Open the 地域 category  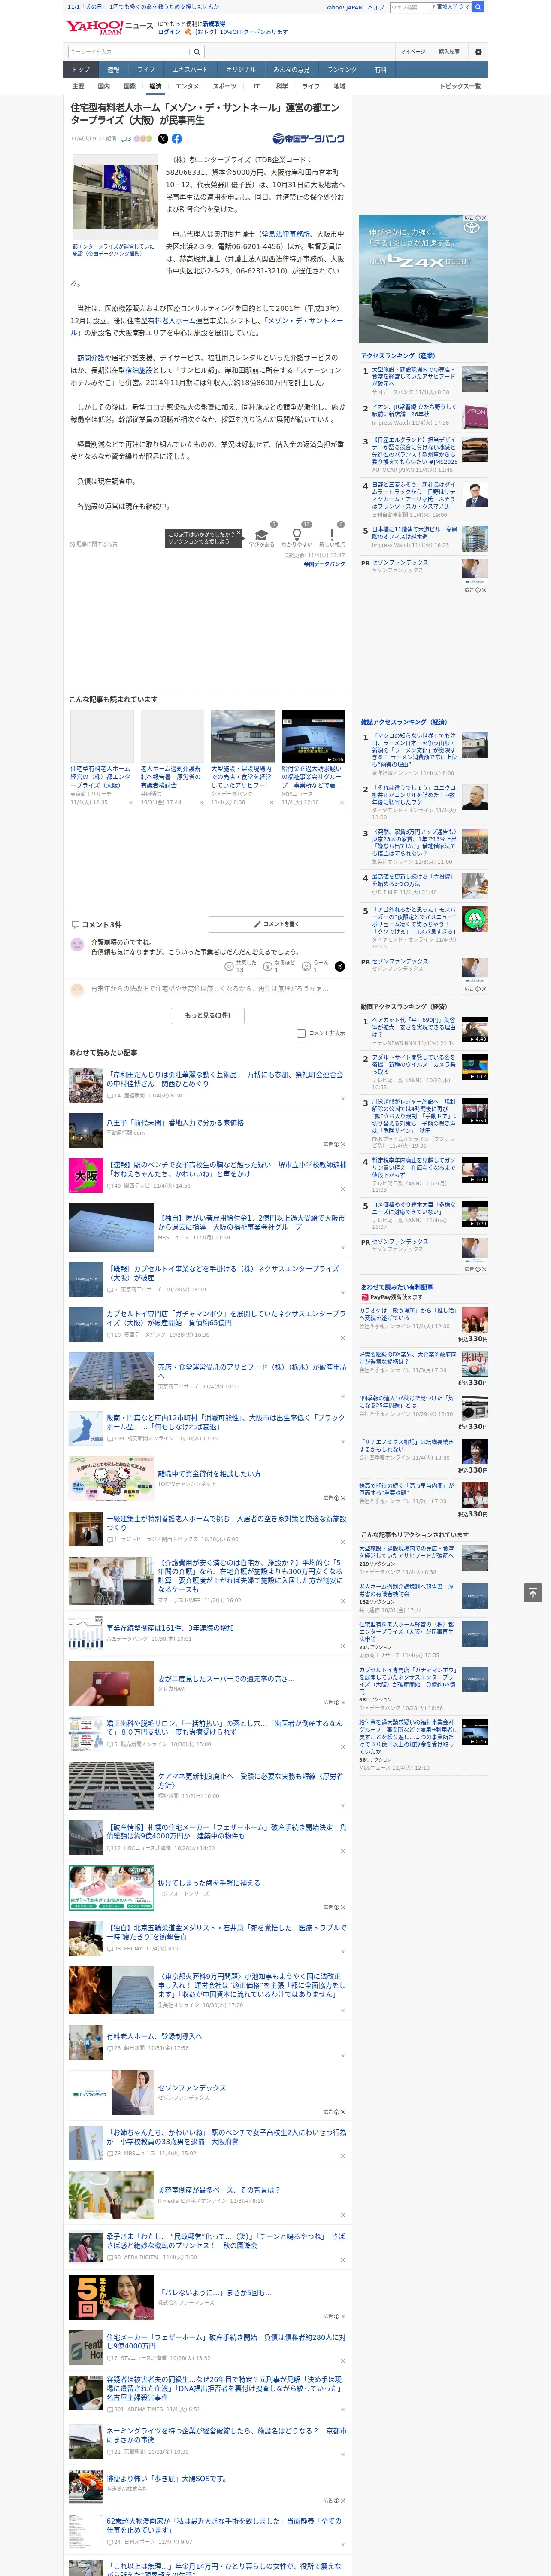[340, 86]
